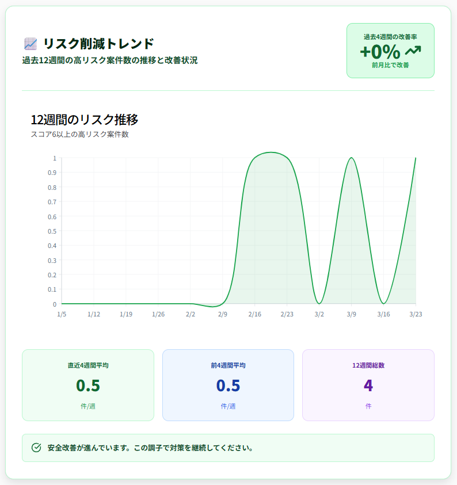457x485 pixels.
Task: Select the blue 前4週間平均 stat card
Action: pos(228,384)
